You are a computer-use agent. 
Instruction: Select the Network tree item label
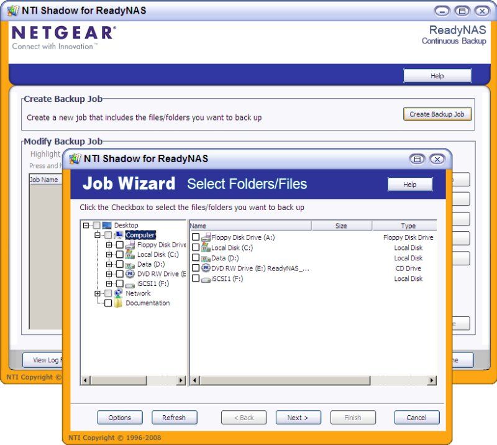click(x=138, y=293)
